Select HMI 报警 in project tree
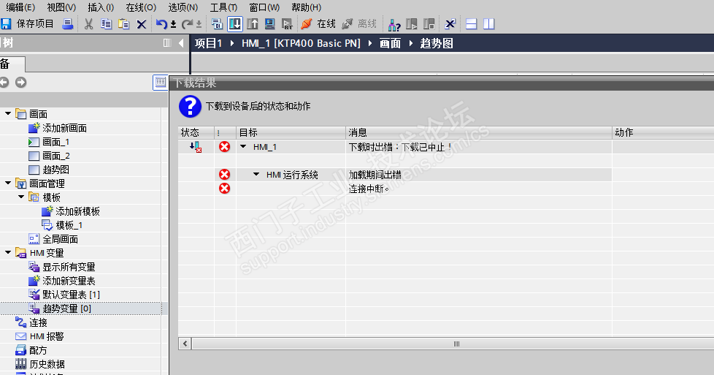The image size is (714, 375). coord(47,336)
